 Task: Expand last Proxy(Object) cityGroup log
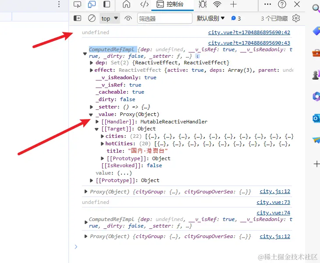click(86, 236)
